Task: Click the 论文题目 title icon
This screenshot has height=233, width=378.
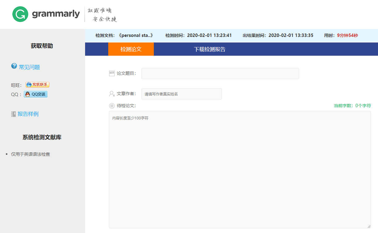Action: point(112,73)
